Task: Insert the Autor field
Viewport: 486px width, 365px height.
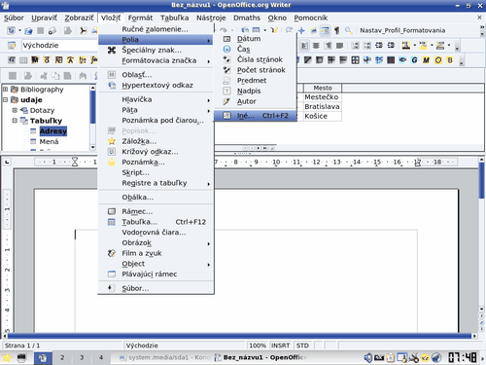Action: (256, 101)
